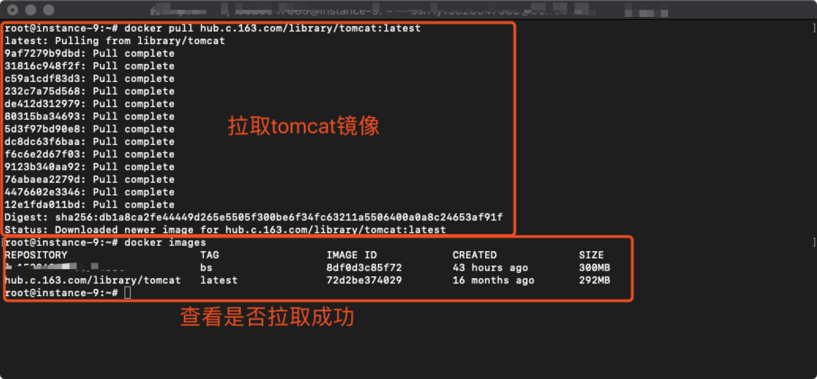Click layer line 80315ba34693
The width and height of the screenshot is (817, 379).
click(x=89, y=117)
